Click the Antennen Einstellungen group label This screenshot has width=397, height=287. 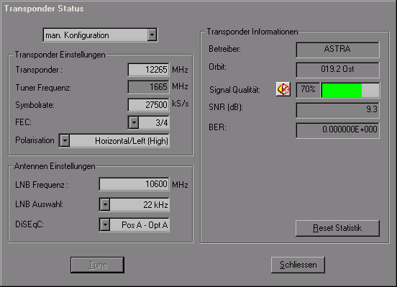(55, 166)
